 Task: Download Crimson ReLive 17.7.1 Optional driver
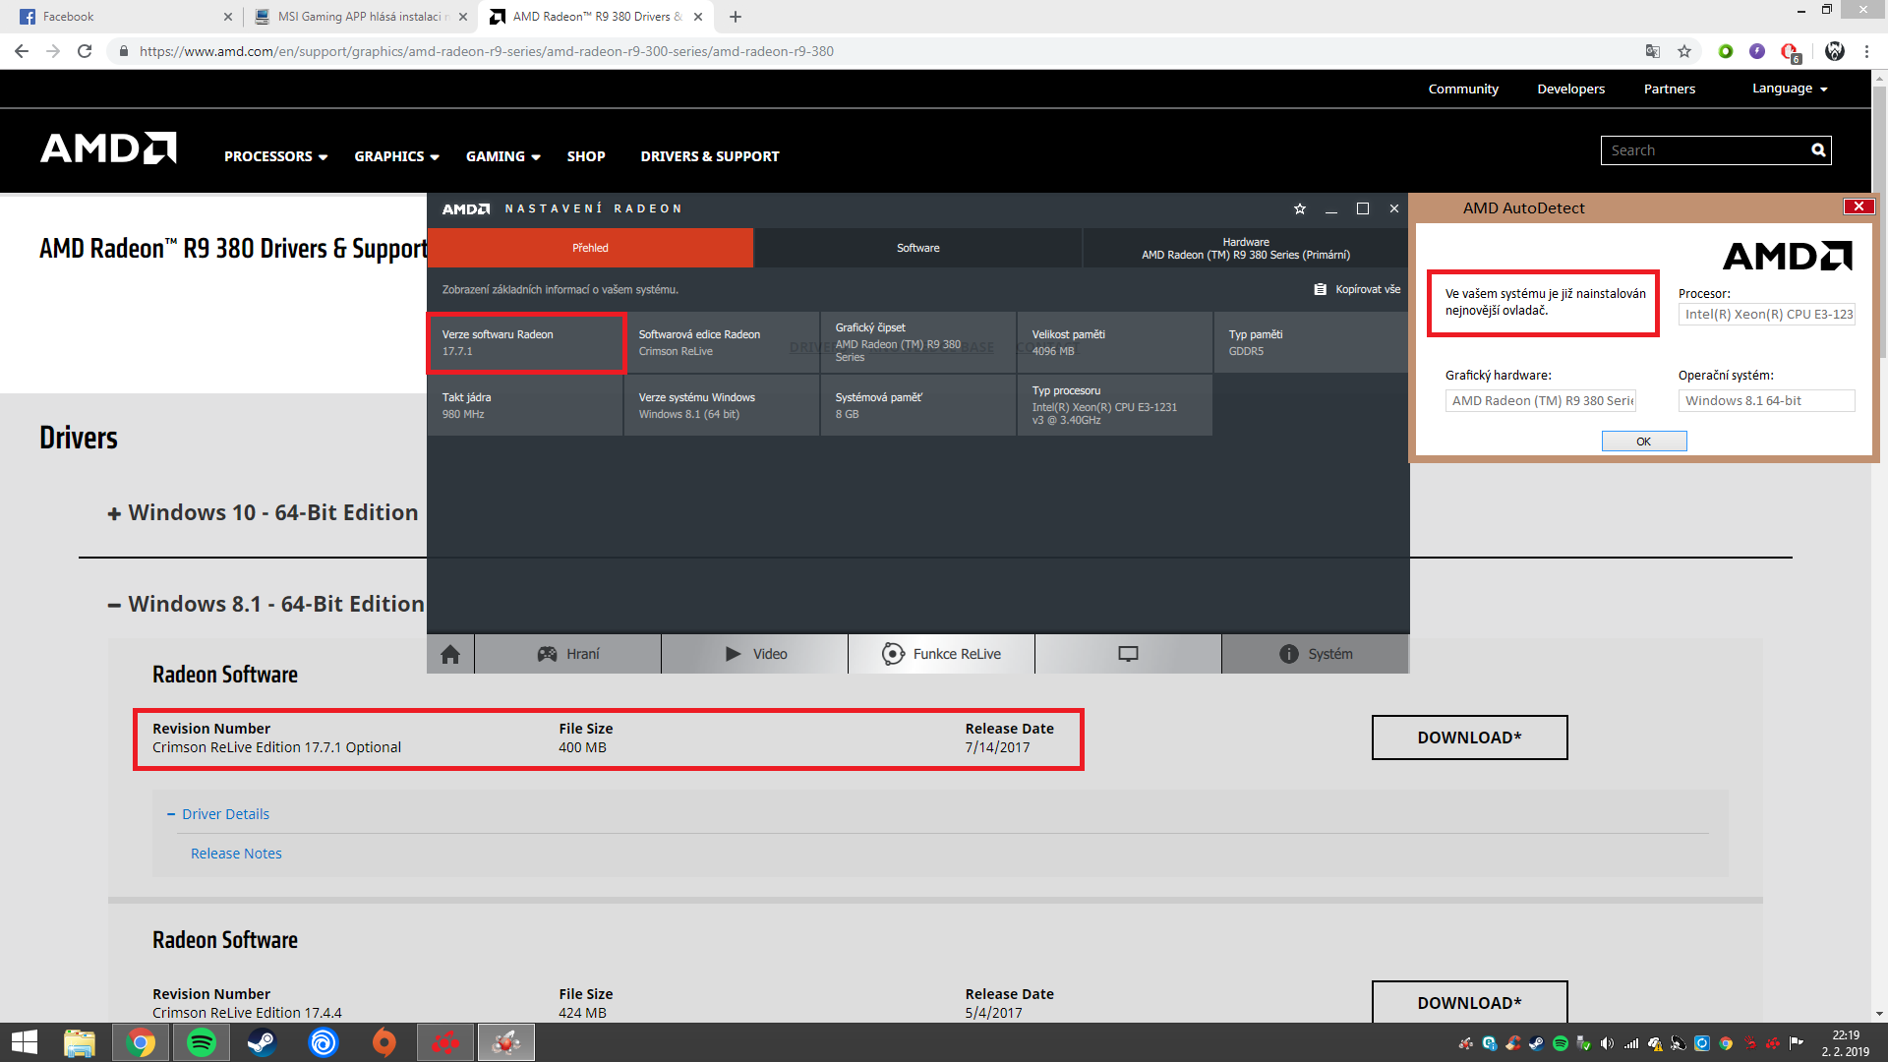pos(1469,737)
